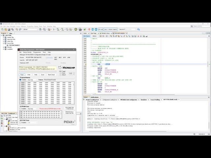Click the Stop macro recording square icon
This screenshot has width=211, height=158.
click(x=141, y=36)
